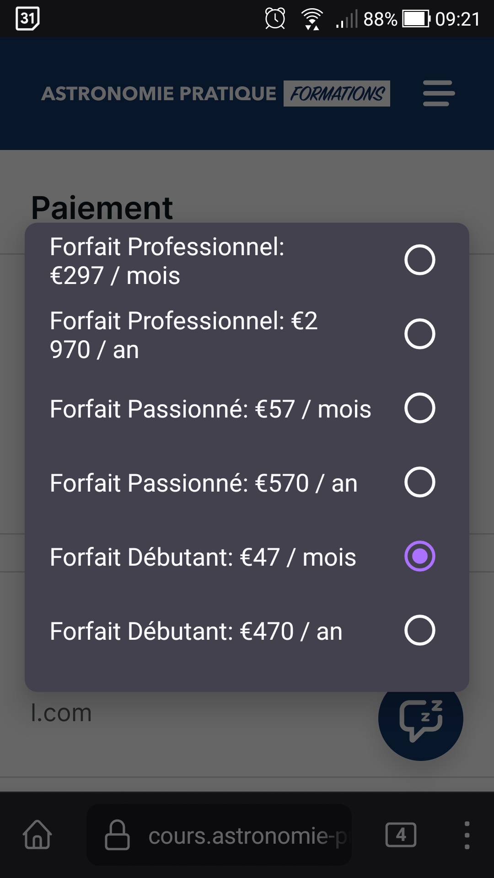Select Forfait Professionnel €297 / mois radio

(x=419, y=260)
